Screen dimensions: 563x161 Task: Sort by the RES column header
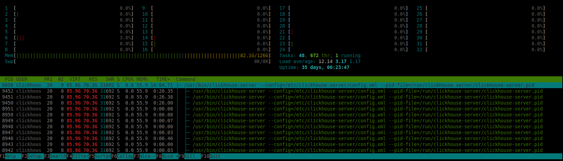(x=93, y=79)
